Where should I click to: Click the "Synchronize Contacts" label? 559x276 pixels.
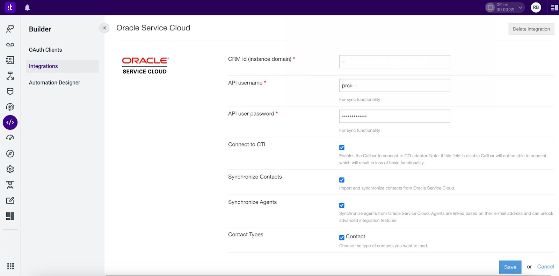(255, 177)
